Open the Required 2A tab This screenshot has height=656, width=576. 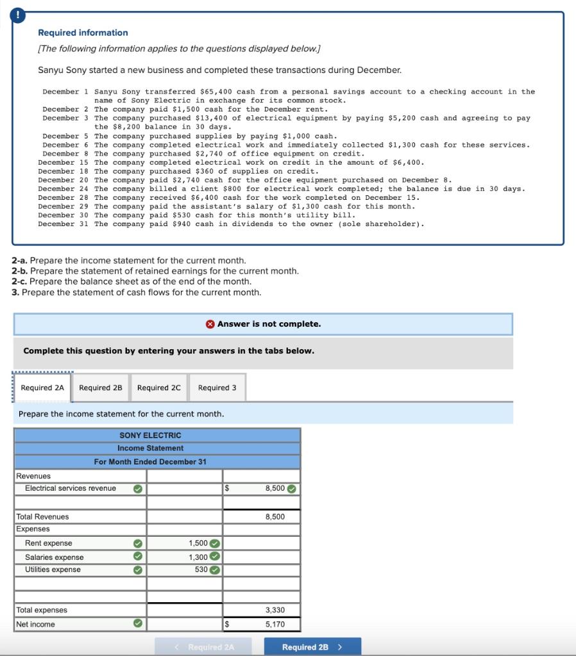[x=42, y=388]
